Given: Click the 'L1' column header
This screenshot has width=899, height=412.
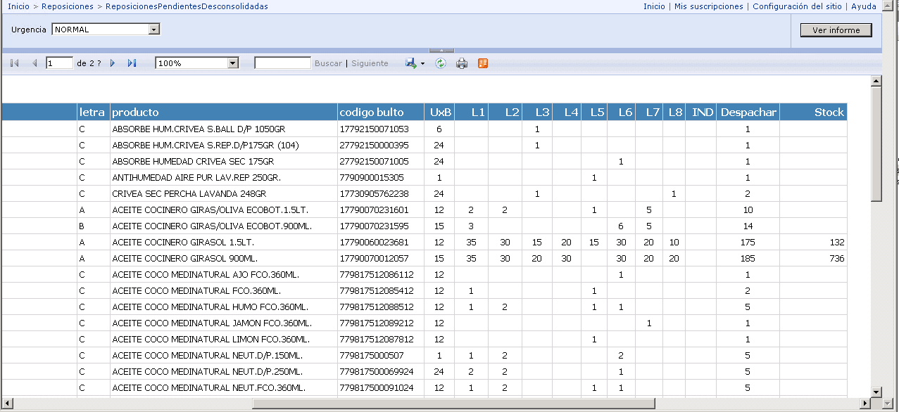Looking at the screenshot, I should pos(471,112).
